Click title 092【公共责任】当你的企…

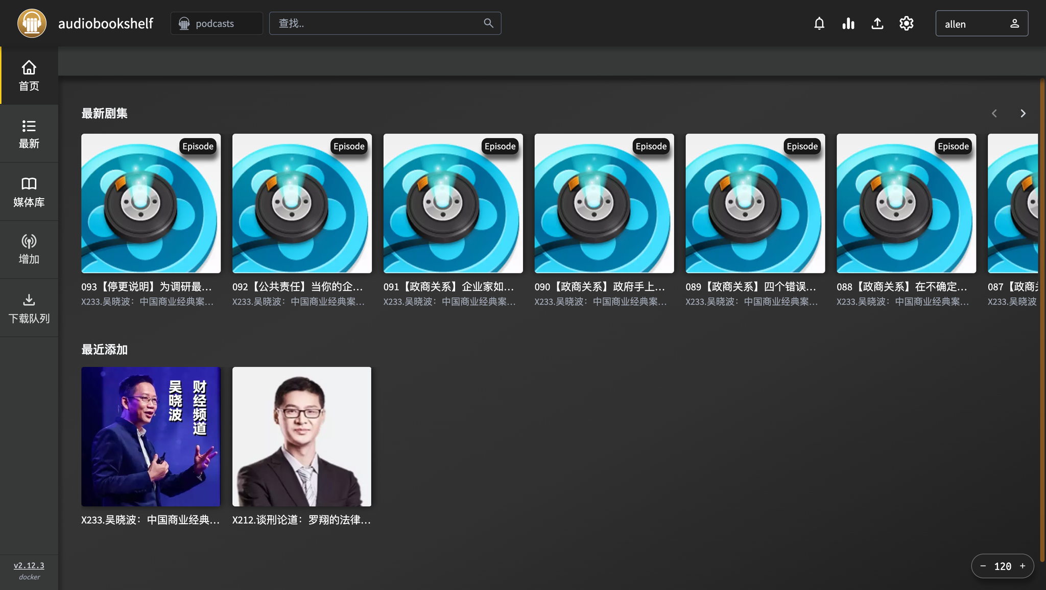click(298, 287)
